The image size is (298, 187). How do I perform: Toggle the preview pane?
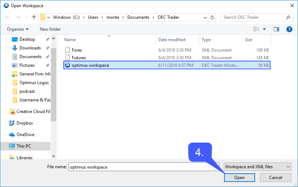coord(276,29)
